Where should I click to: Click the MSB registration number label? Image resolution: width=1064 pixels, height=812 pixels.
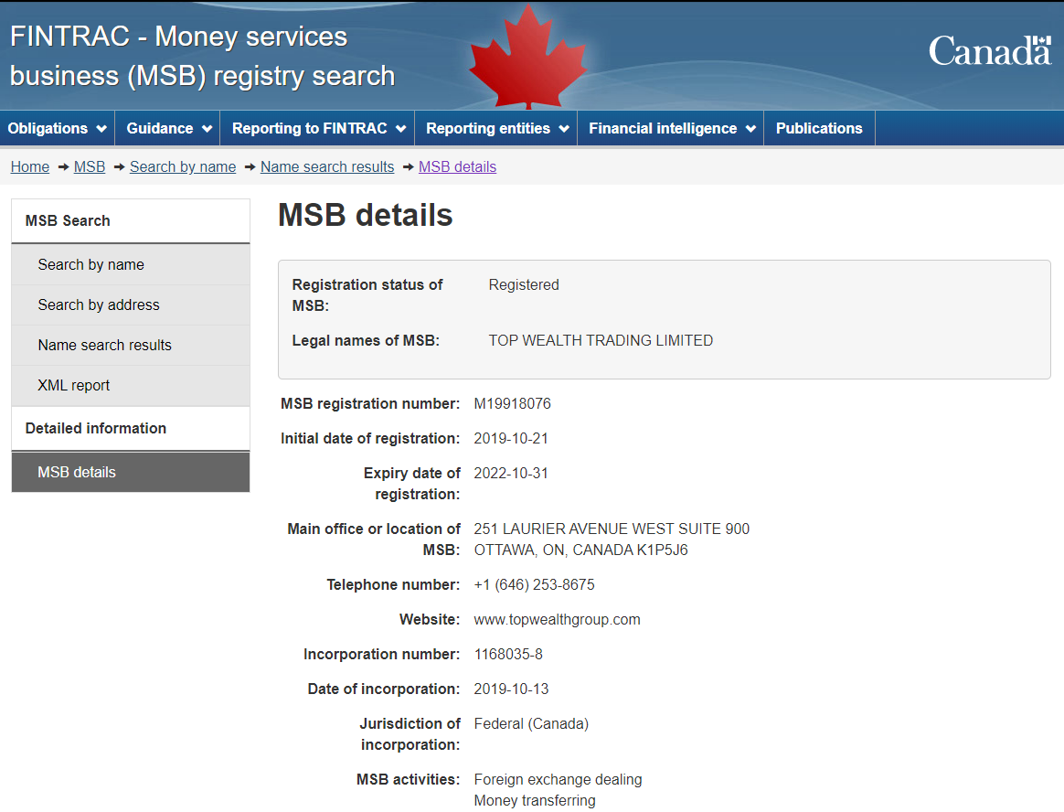pos(370,404)
